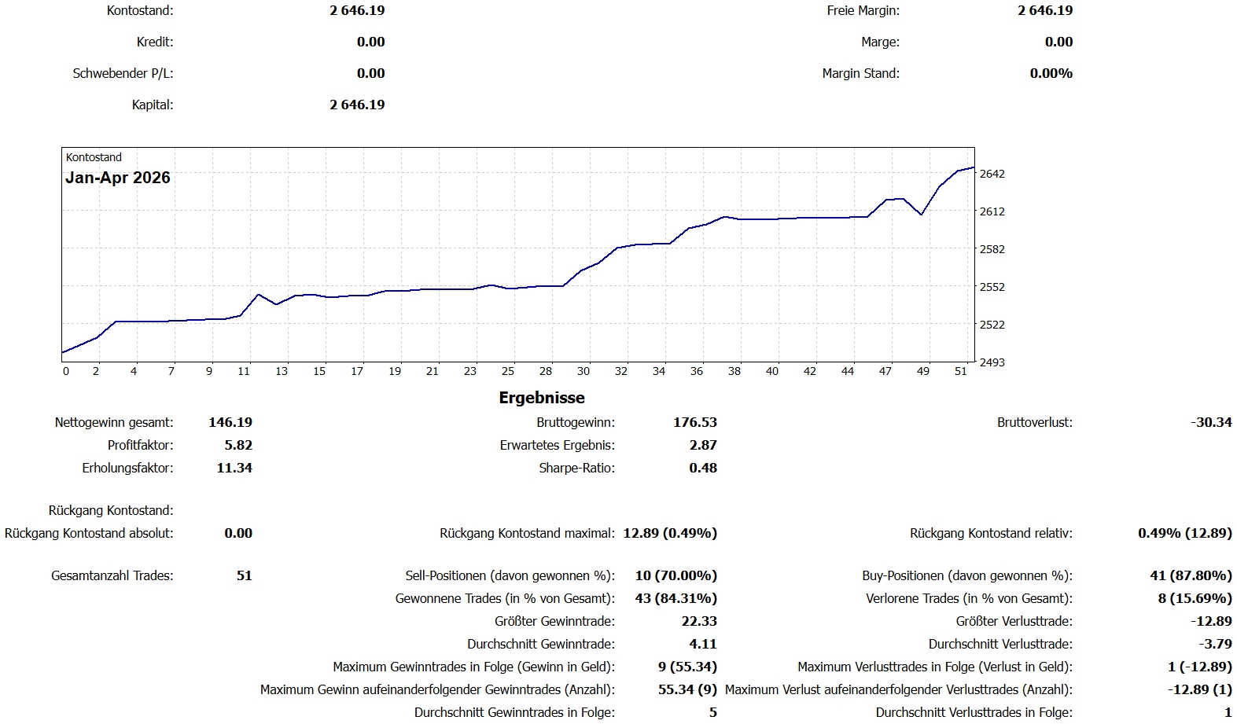Select the Kontostand legend inside the chart
1237x724 pixels.
[94, 157]
